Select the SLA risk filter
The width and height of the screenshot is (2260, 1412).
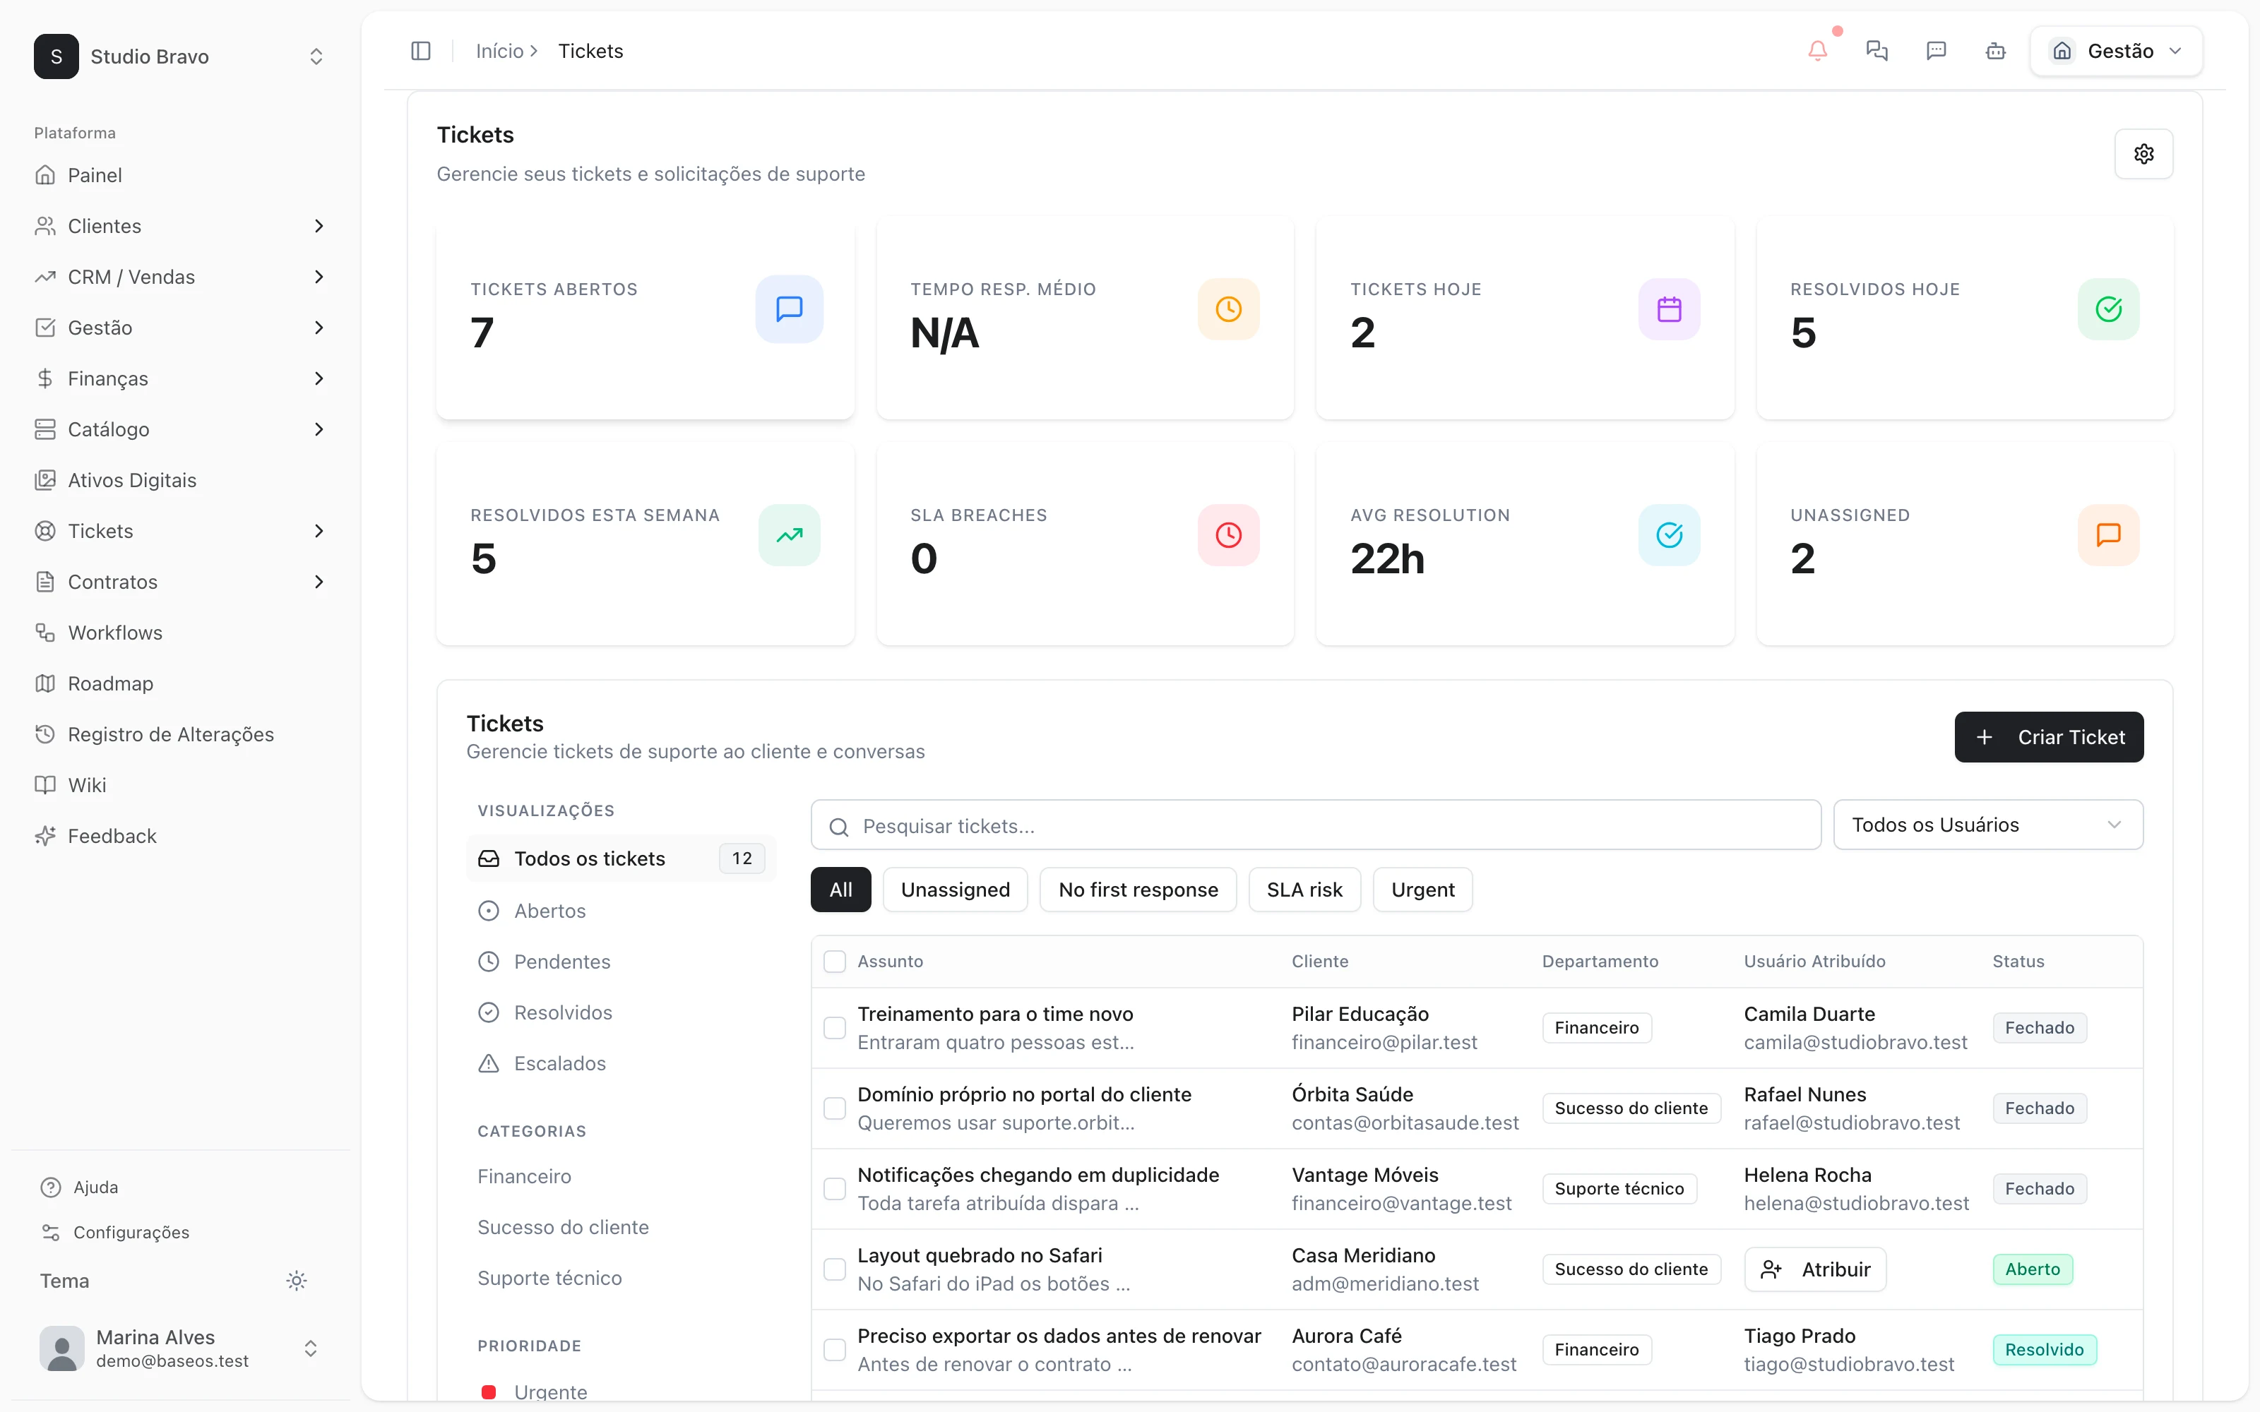click(x=1304, y=890)
